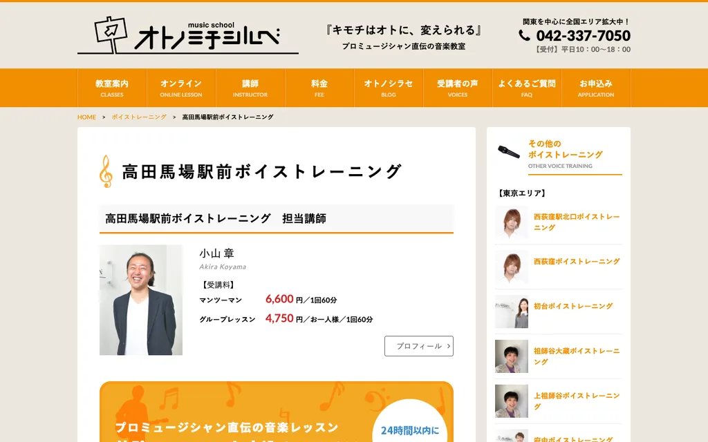Click the thumbnail for 初台ボイストレーニング
708x442 pixels.
[x=512, y=311]
